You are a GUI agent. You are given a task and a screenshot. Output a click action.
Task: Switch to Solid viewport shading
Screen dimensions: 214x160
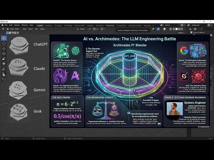pos(177,29)
